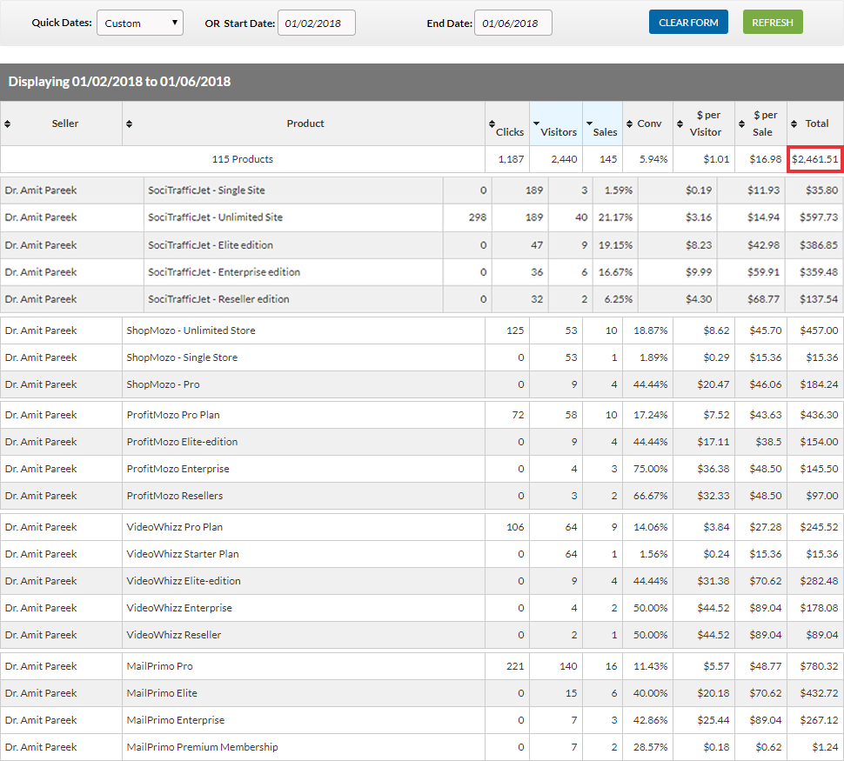Select the MailPrimo Pro product row
Viewport: 844px width, 761px height.
[x=159, y=666]
